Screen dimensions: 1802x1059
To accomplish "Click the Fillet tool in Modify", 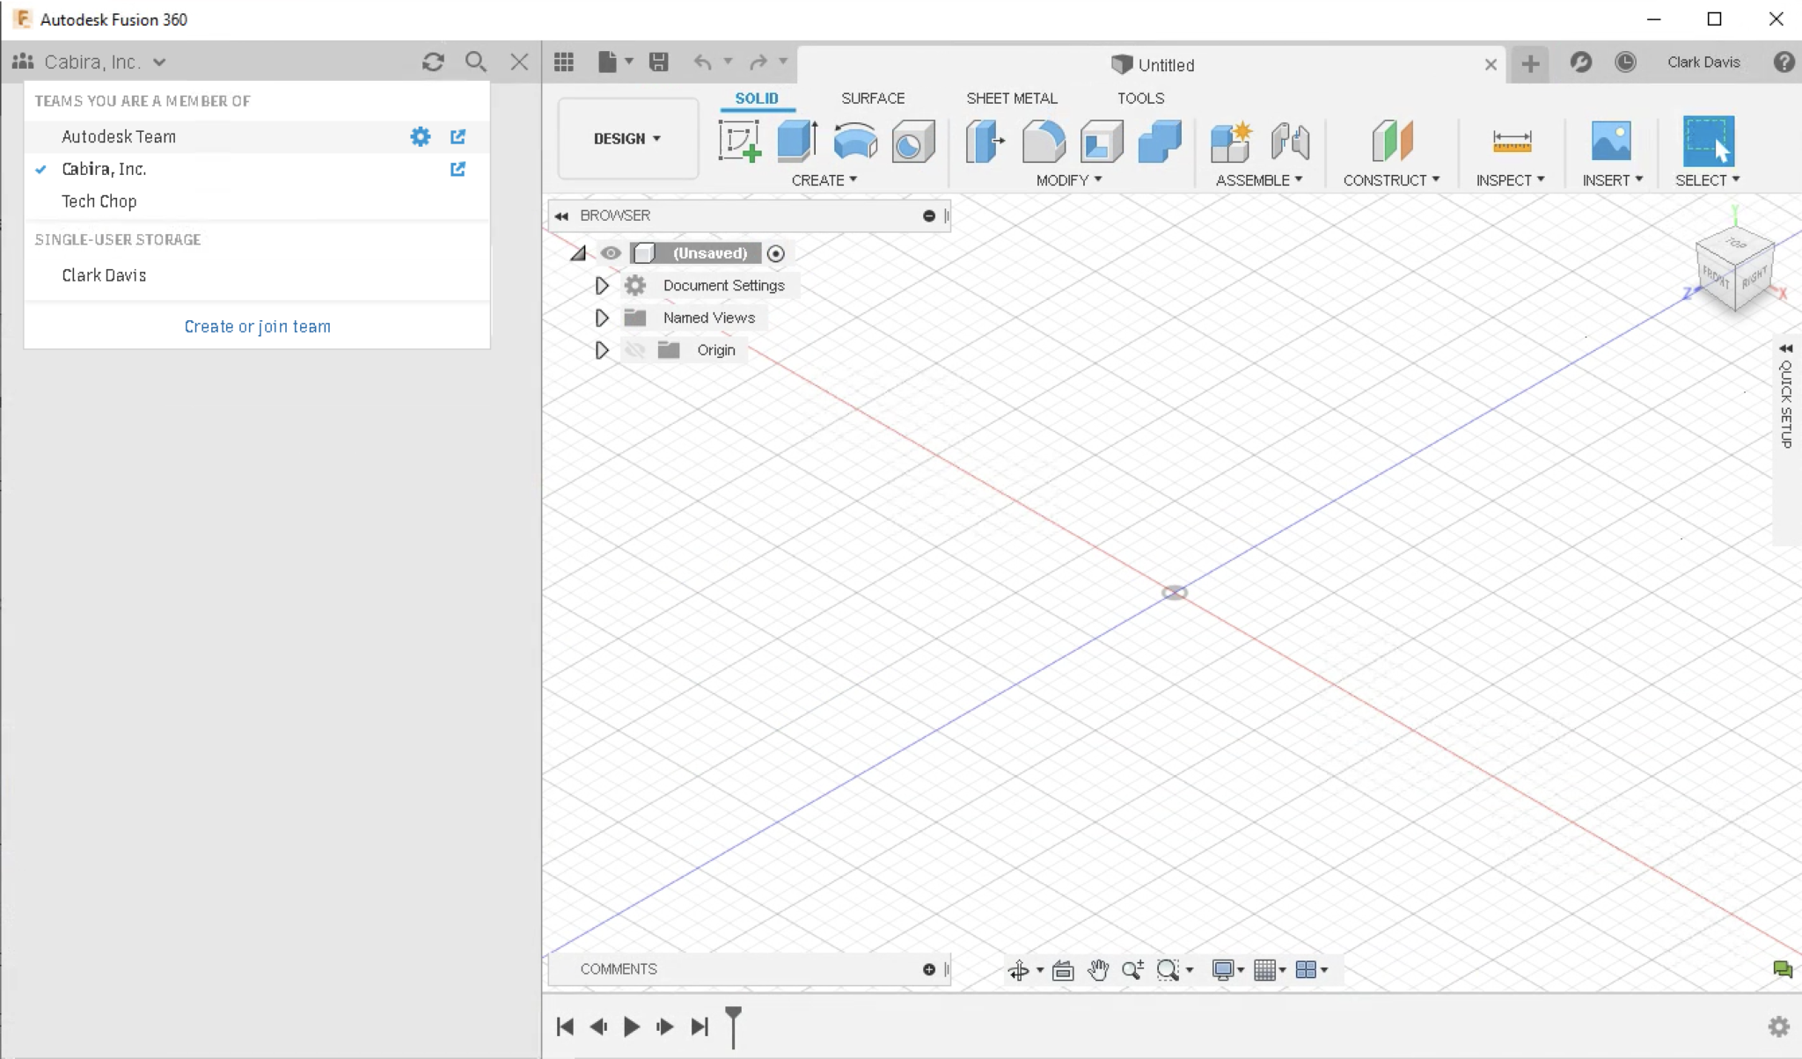I will pyautogui.click(x=1044, y=142).
